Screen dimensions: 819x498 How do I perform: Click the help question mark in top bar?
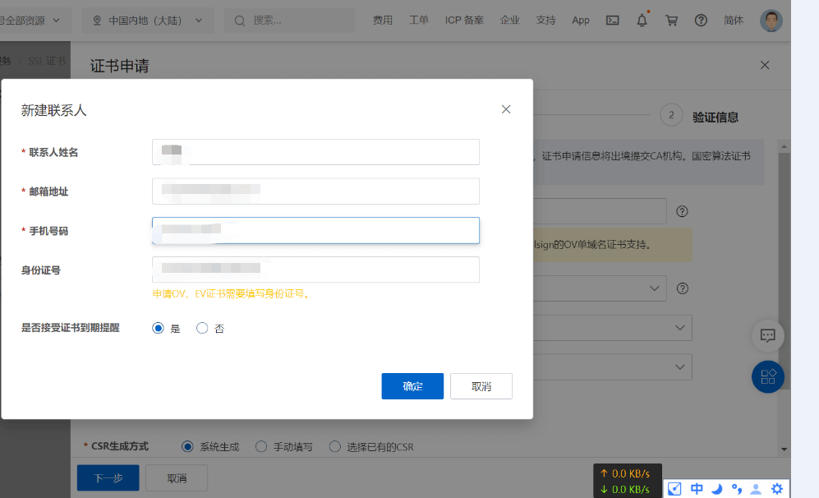[701, 21]
